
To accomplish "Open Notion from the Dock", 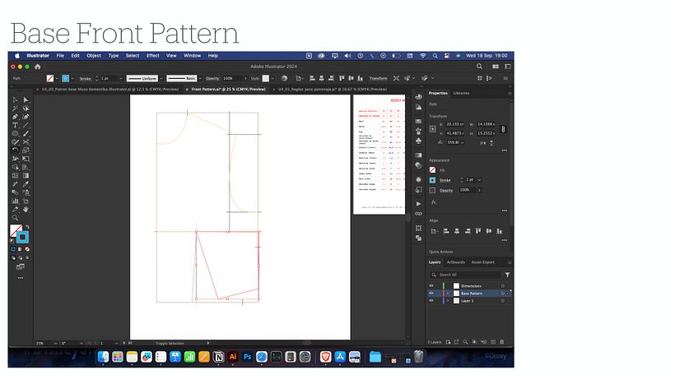I will [217, 357].
